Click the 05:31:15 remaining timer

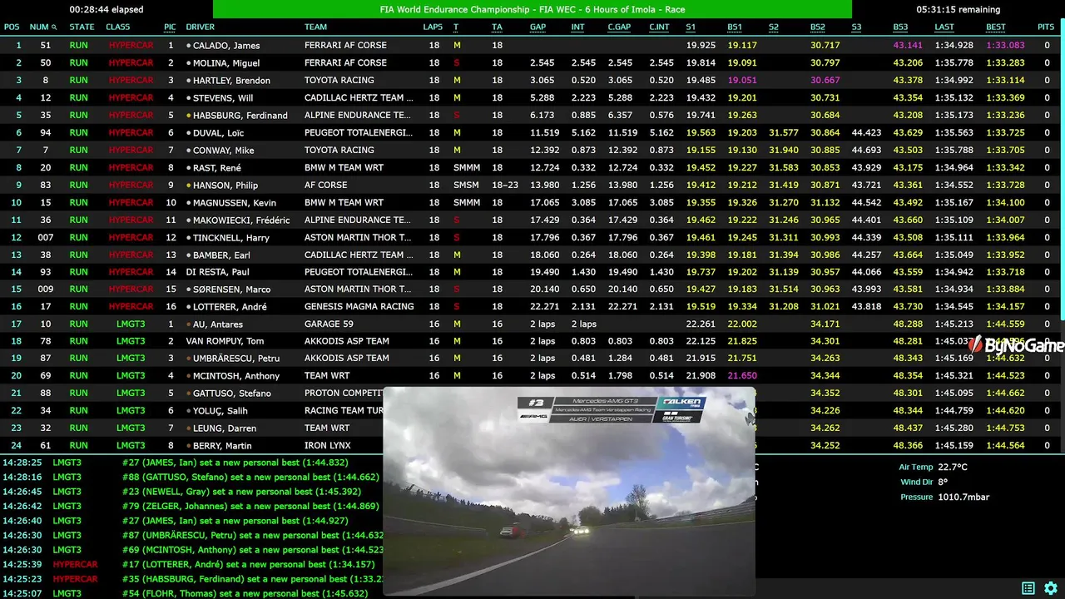(x=958, y=10)
